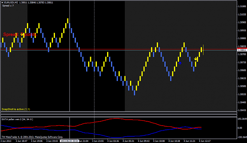
Task: Click the '3 Jun 23:55' time label
Action: click(x=98, y=141)
